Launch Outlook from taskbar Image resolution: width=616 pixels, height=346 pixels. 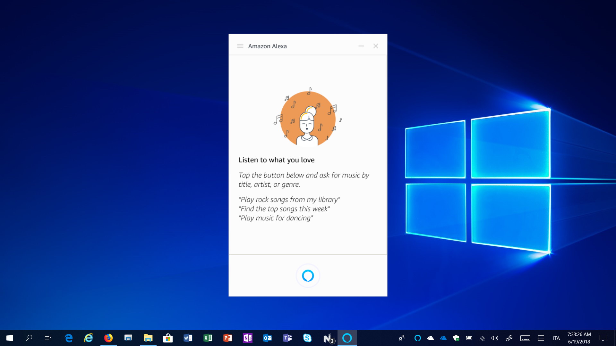(x=267, y=338)
